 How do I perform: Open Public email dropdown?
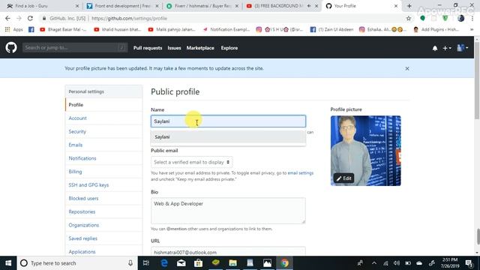pos(191,162)
